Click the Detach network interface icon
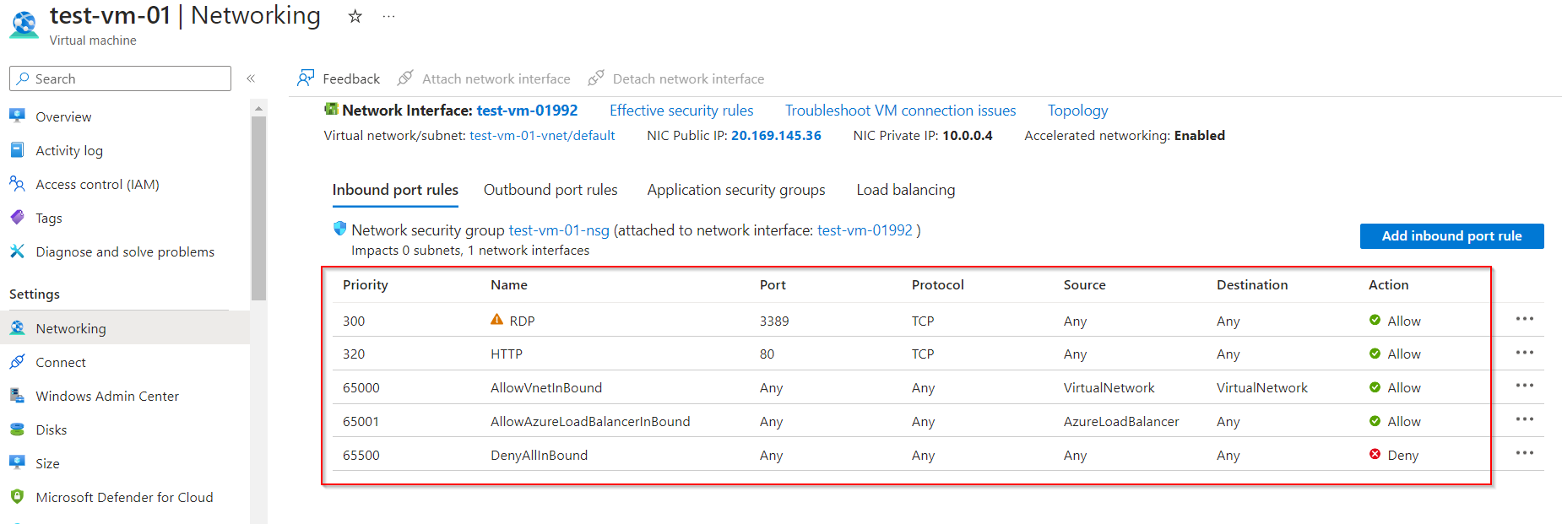Screen dimensions: 1562x524 coord(596,78)
